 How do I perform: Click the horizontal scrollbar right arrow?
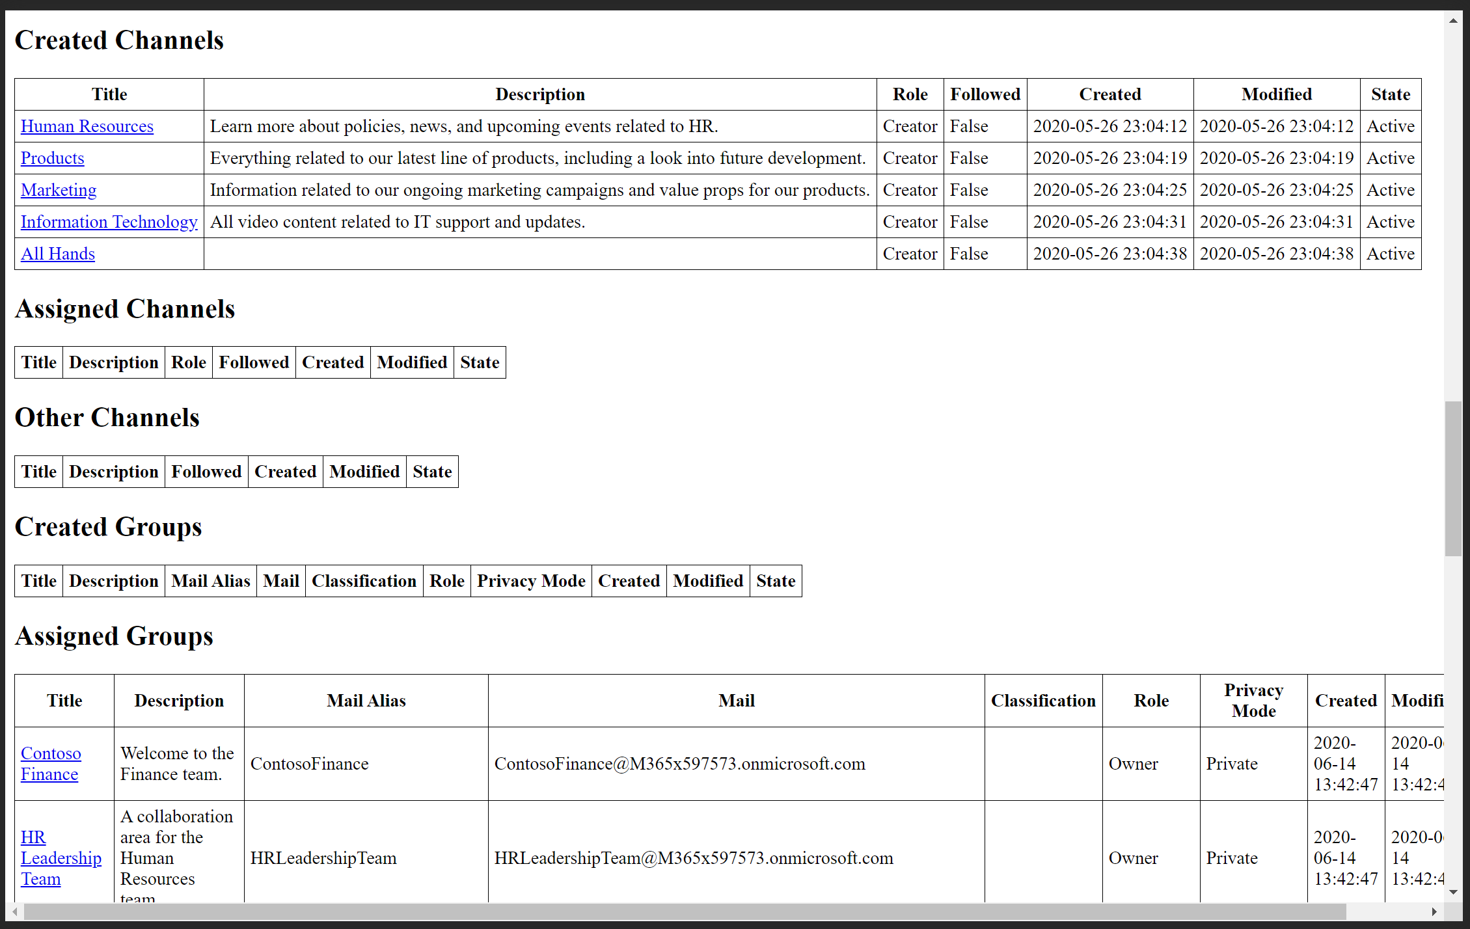point(1434,911)
